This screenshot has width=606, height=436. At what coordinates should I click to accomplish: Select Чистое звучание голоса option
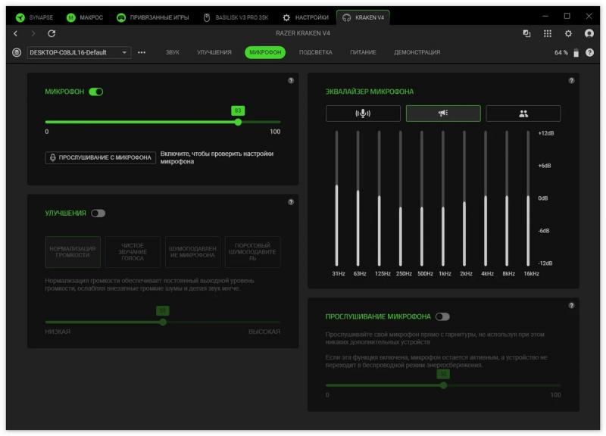click(x=133, y=252)
